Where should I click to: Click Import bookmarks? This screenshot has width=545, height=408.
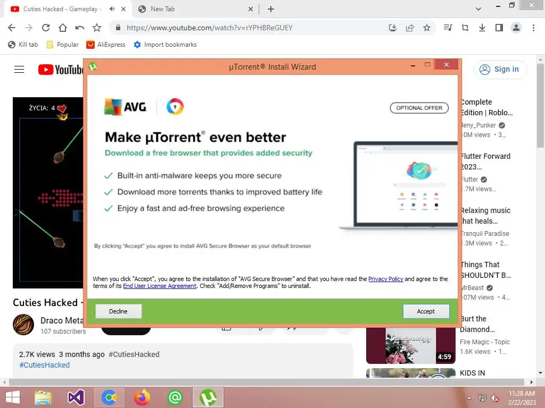[166, 45]
